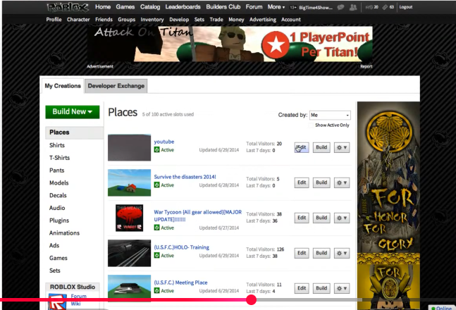456x310 pixels.
Task: Open the (U.S.F.C.) Meeting Place link
Action: tap(180, 283)
